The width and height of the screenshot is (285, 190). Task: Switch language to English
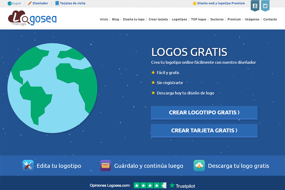tap(17, 4)
